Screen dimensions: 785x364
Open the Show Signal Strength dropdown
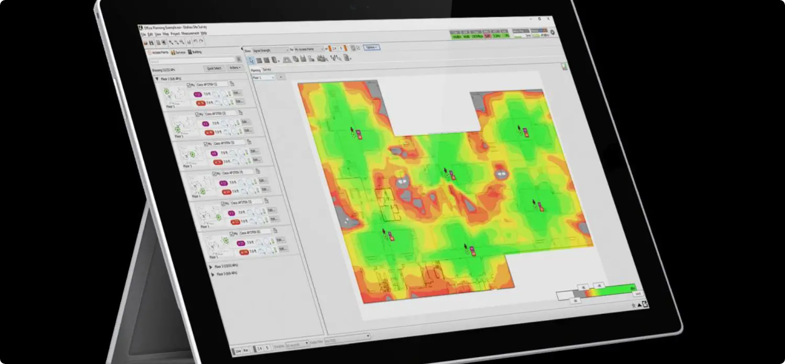coord(270,50)
